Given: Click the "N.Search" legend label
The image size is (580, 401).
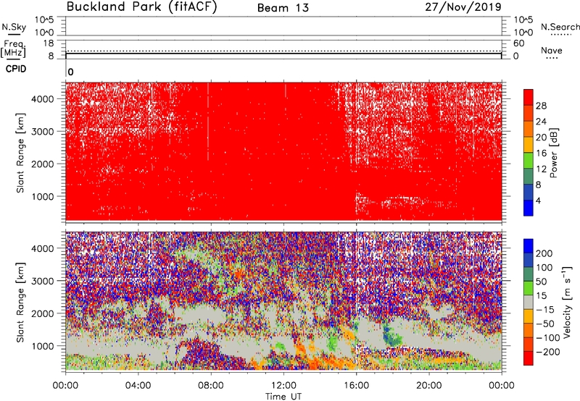Looking at the screenshot, I should tap(560, 27).
